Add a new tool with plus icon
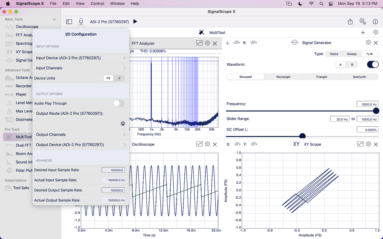Image resolution: width=383 pixels, height=239 pixels. pos(363,32)
